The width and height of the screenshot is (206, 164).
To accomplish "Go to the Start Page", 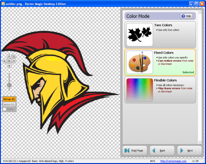I will pos(135,150).
